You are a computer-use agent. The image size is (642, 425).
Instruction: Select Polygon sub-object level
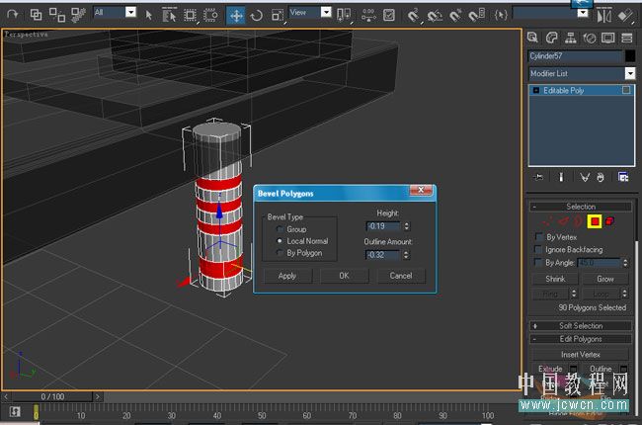[595, 221]
